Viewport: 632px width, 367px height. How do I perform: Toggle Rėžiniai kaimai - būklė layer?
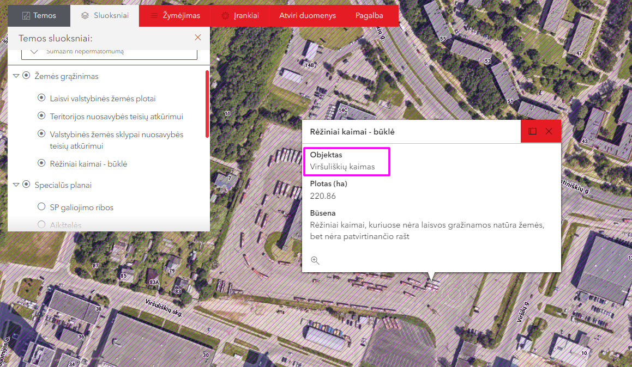pos(41,163)
